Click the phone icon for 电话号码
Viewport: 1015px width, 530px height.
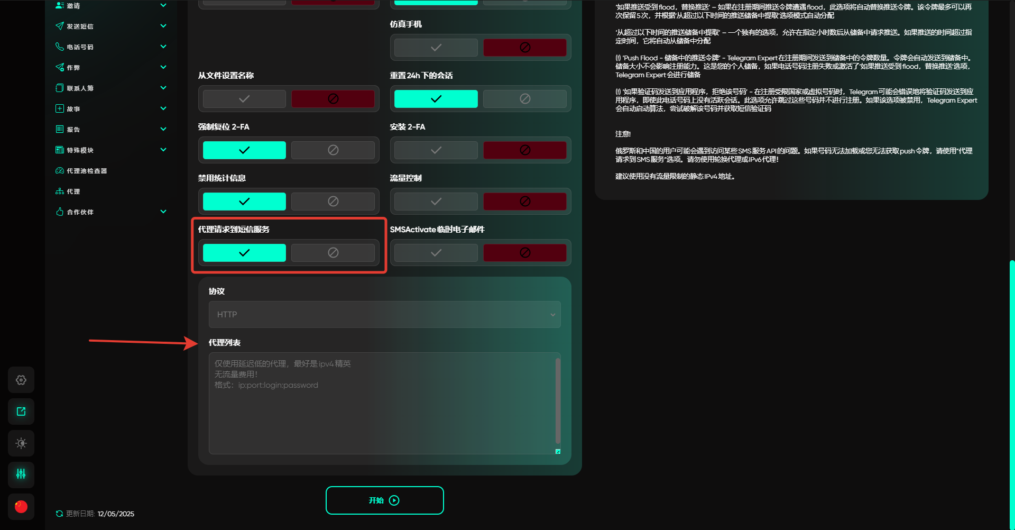tap(60, 47)
